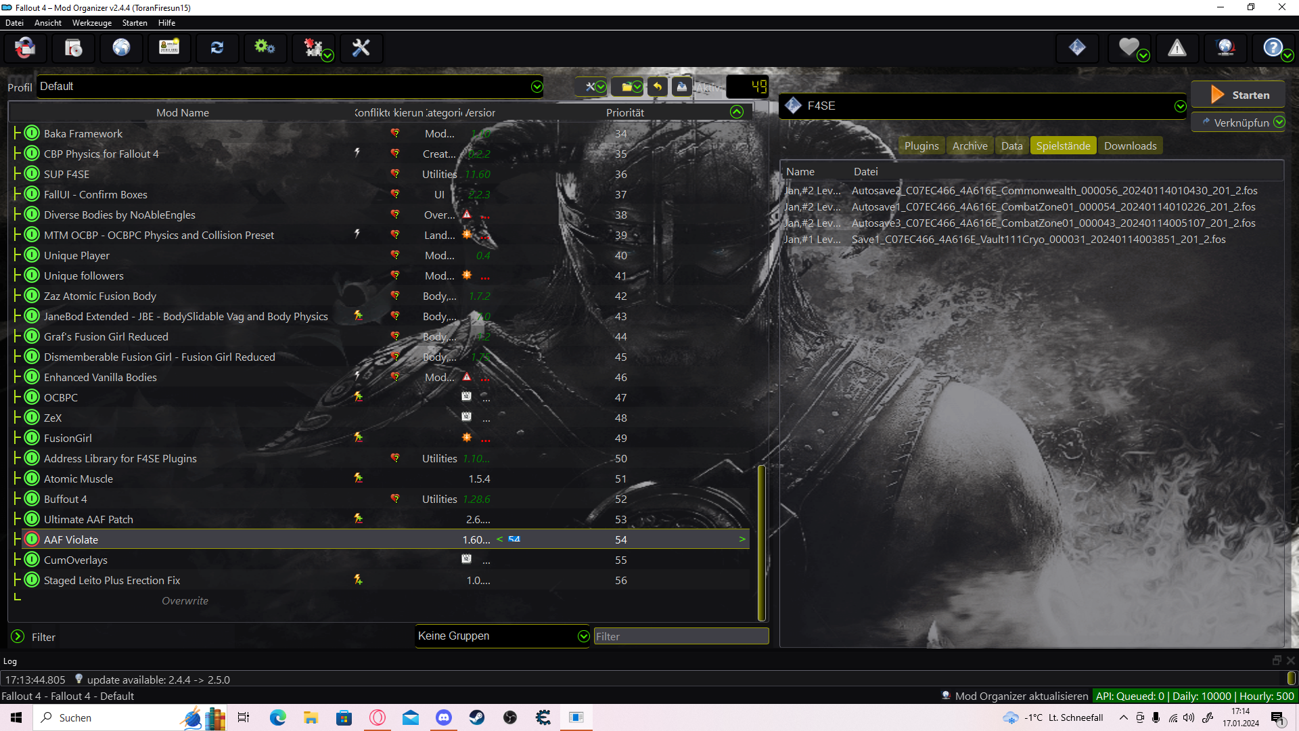Click the refresh arrows toolbar icon
The image size is (1299, 731).
tap(217, 48)
